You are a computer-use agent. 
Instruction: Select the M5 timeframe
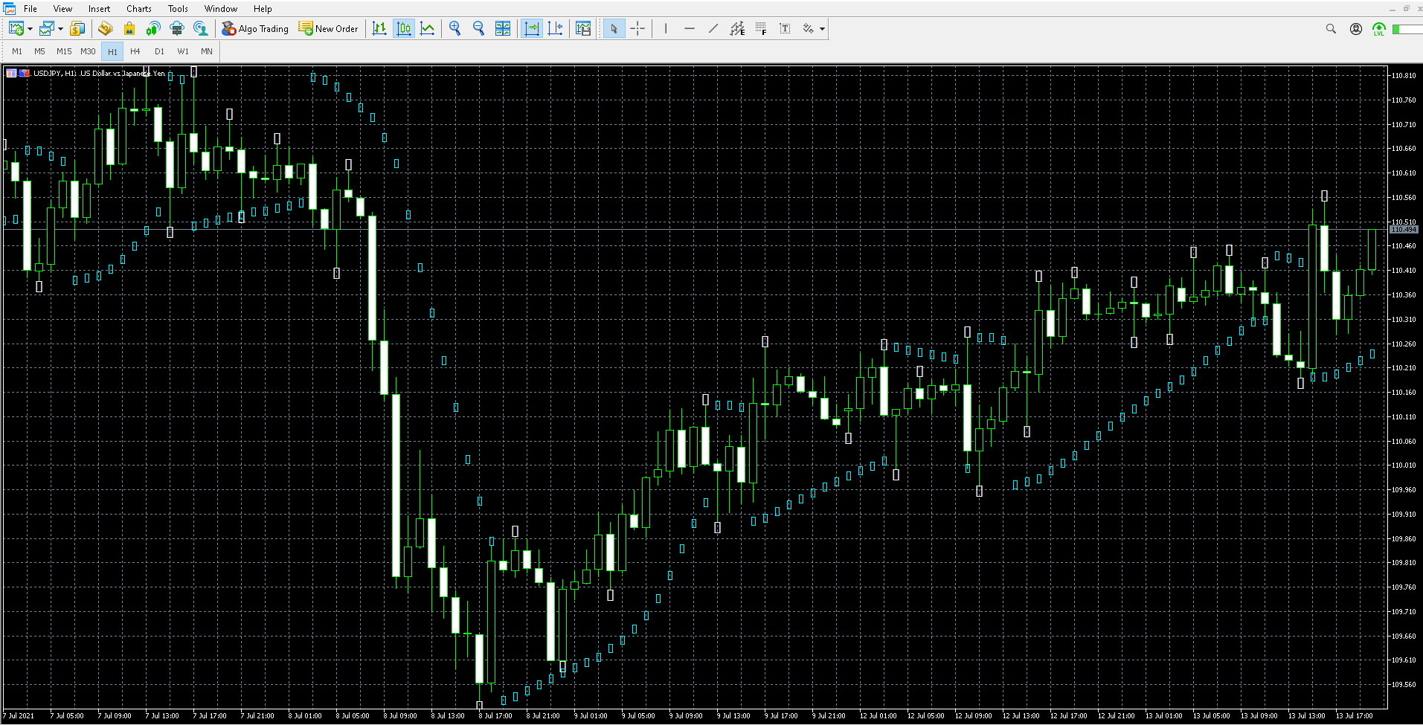click(x=39, y=51)
